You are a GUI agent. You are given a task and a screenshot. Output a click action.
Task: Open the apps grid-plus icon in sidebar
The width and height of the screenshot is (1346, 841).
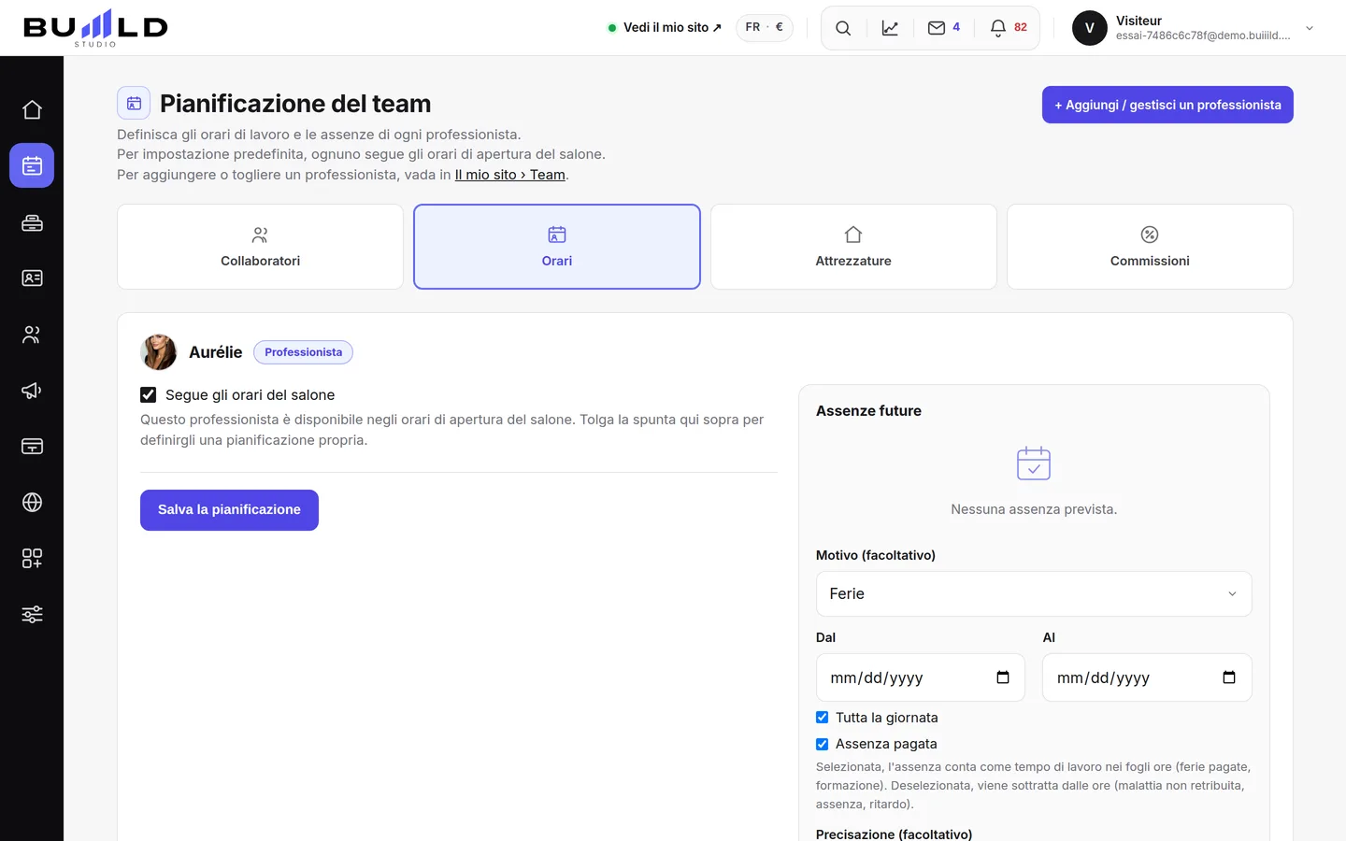click(32, 559)
